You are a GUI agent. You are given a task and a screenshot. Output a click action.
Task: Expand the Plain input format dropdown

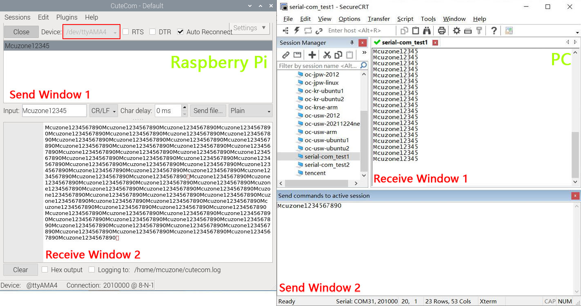(x=250, y=111)
